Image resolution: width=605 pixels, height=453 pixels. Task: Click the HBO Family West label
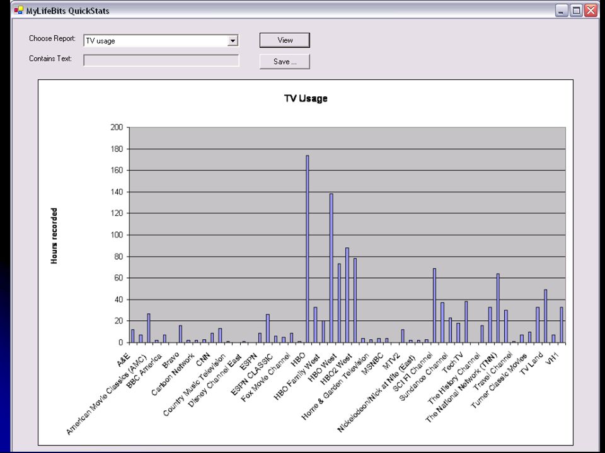point(296,377)
